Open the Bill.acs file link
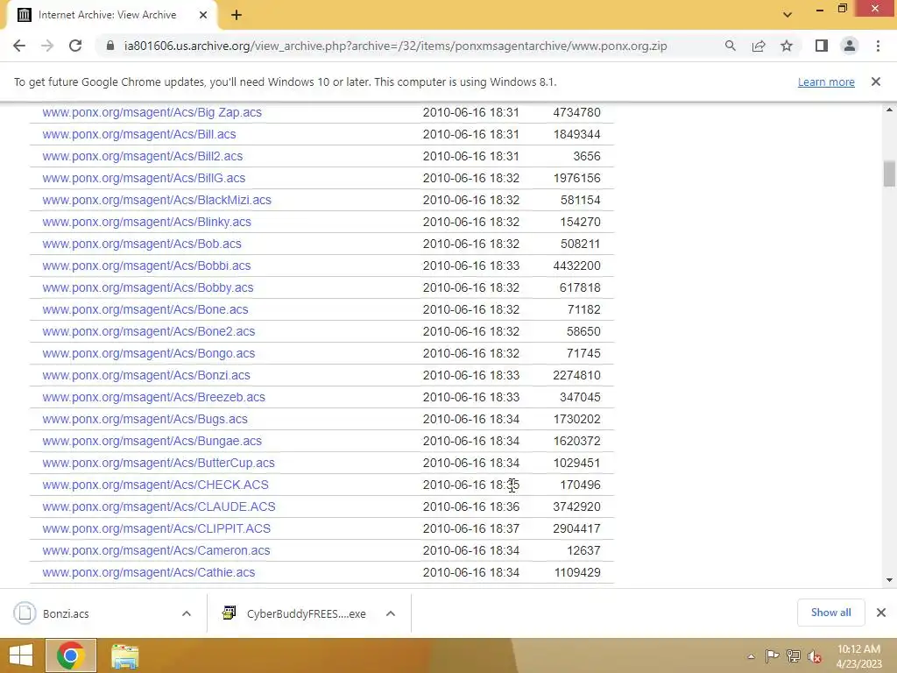This screenshot has height=673, width=897. [x=139, y=134]
